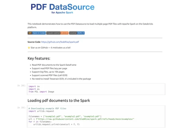Click the 'for f in filenames:' code line
169x128 pixels.
(x=40, y=122)
